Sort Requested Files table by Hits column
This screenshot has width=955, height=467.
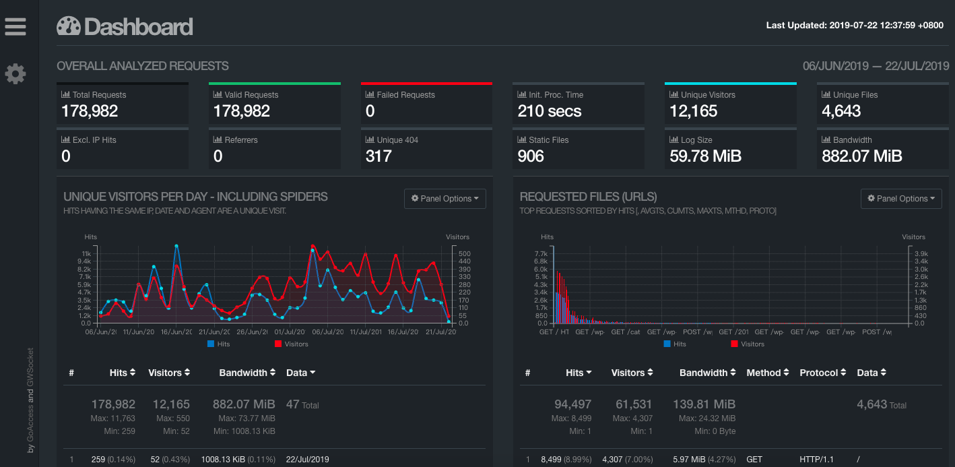click(579, 373)
